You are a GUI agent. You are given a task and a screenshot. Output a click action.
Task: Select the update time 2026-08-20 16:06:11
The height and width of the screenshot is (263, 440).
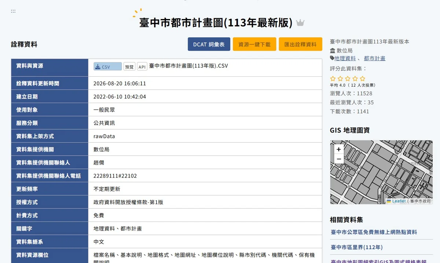(x=120, y=83)
